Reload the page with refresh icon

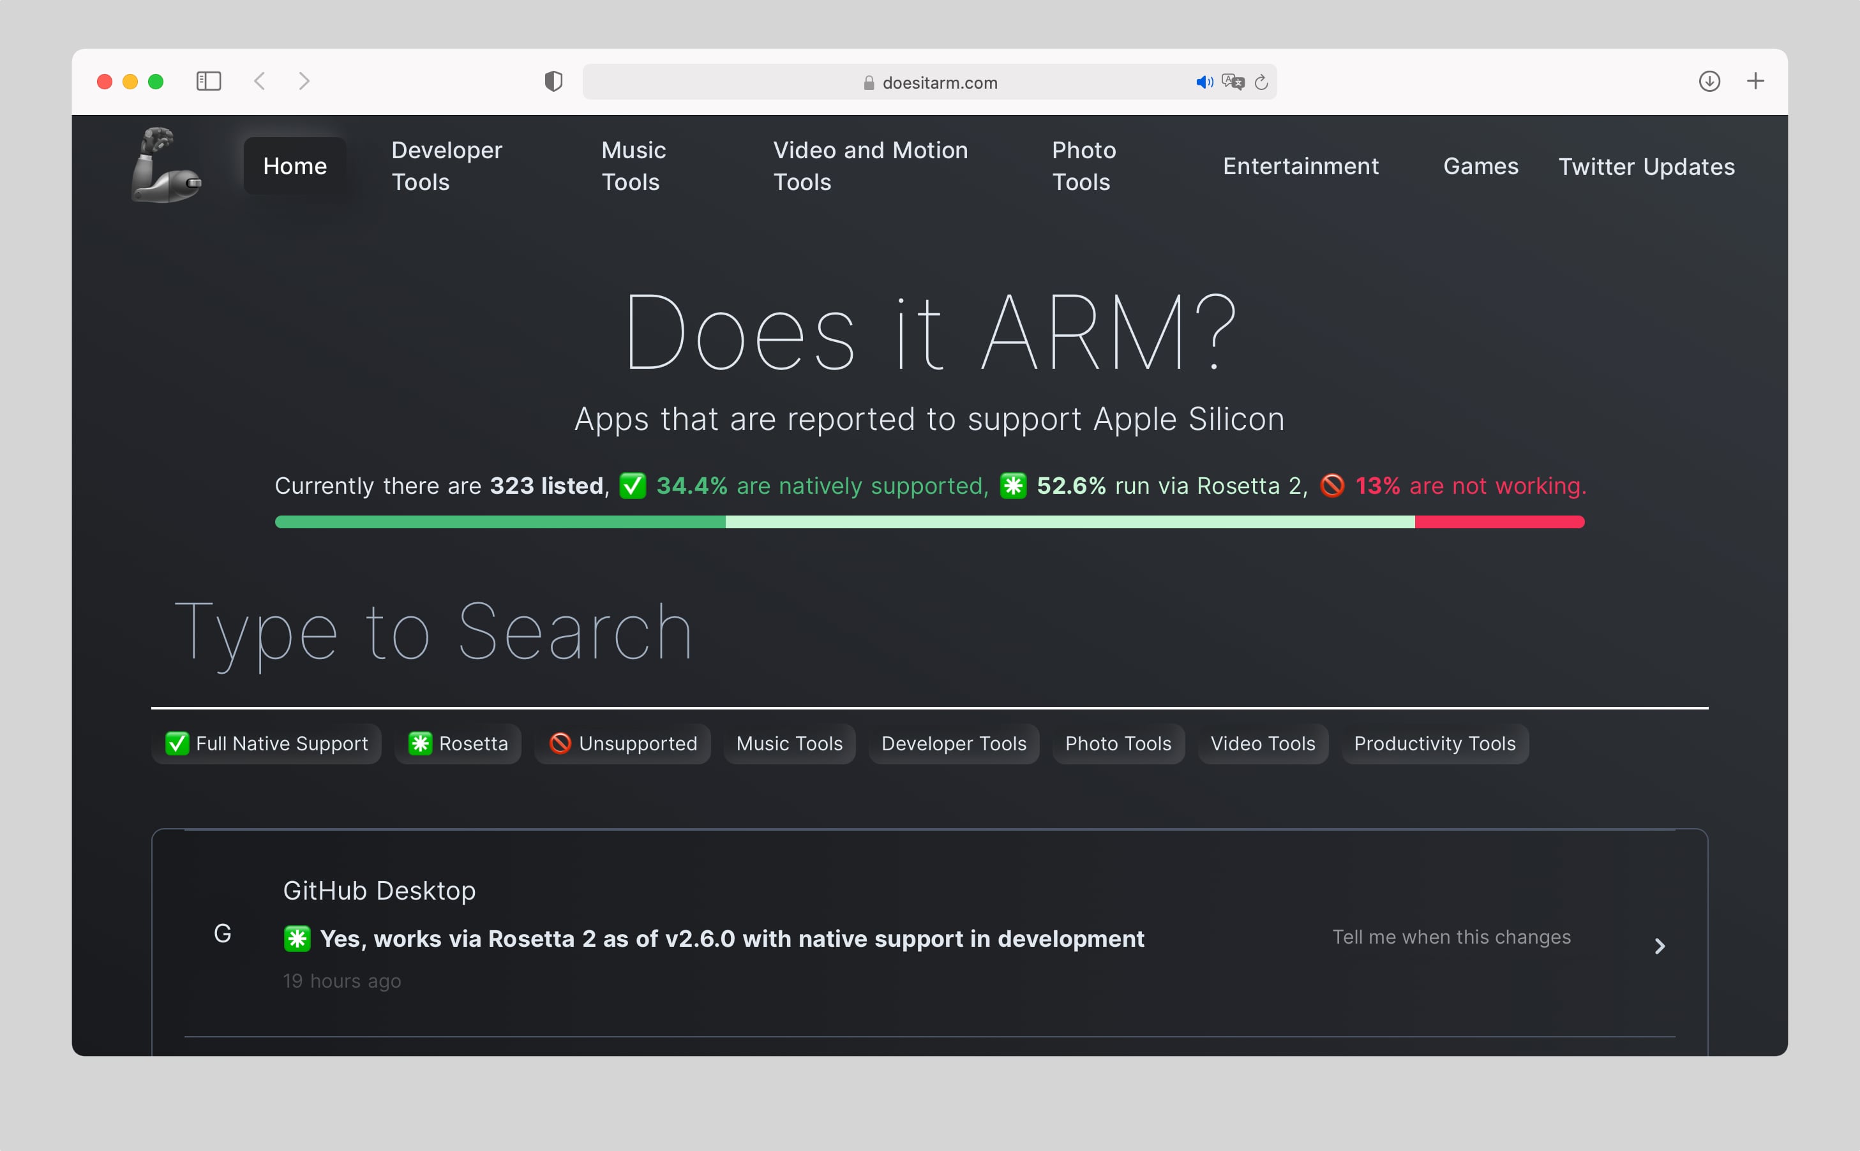coord(1261,82)
